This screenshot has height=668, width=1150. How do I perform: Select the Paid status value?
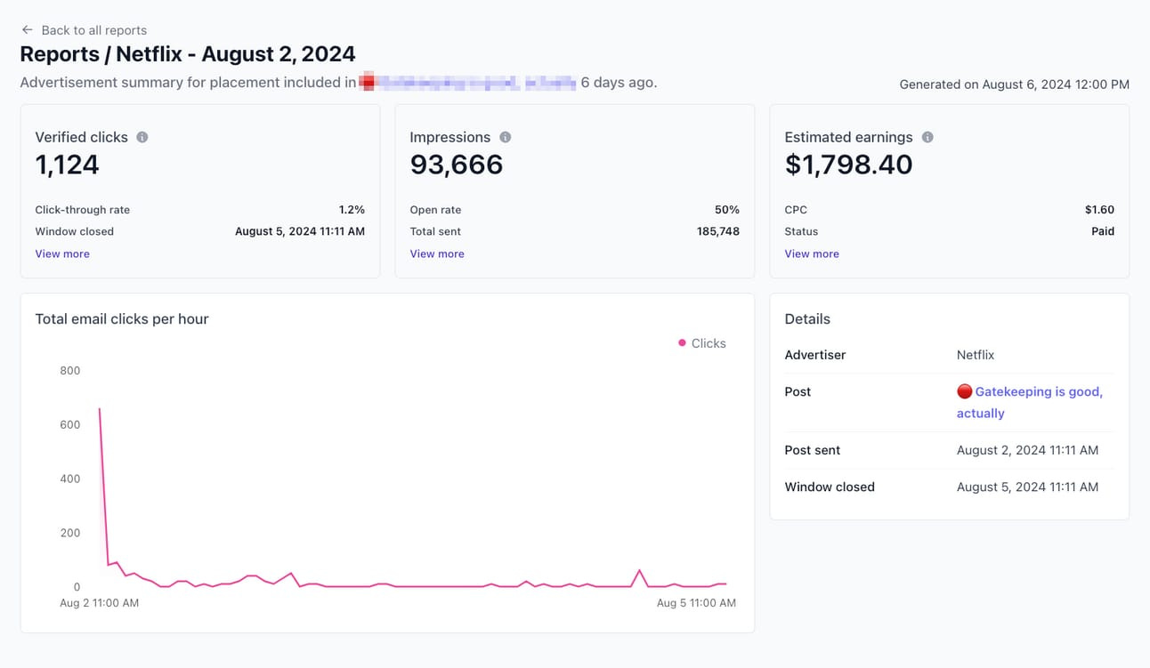coord(1103,231)
